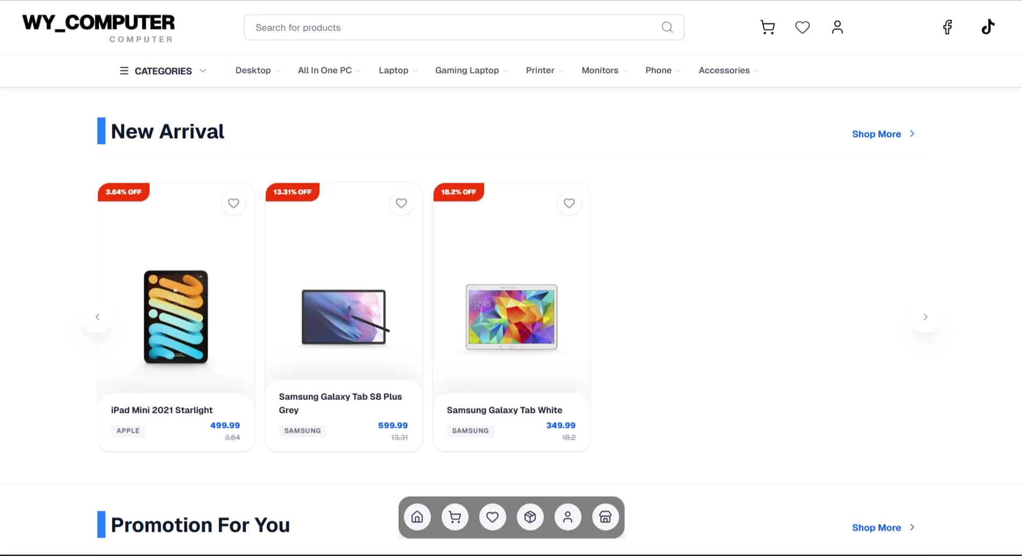1022x556 pixels.
Task: Favorite the Samsung Galaxy Tab White
Action: [569, 203]
